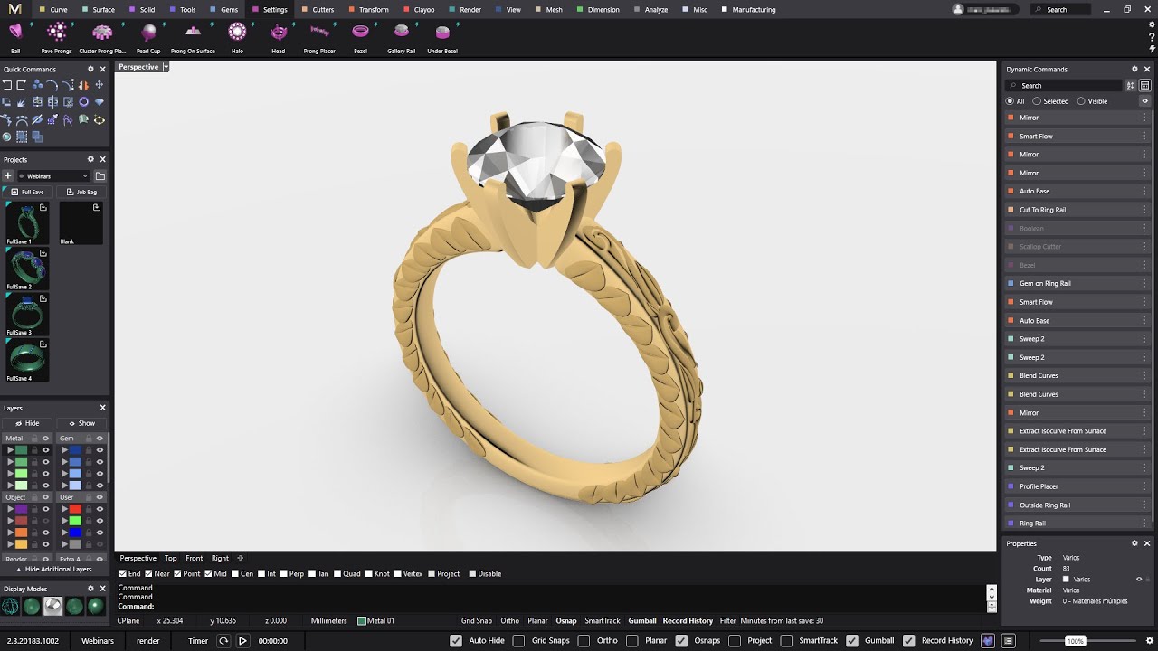Open the FullSave 3 thumbnail
1158x651 pixels.
click(x=27, y=315)
